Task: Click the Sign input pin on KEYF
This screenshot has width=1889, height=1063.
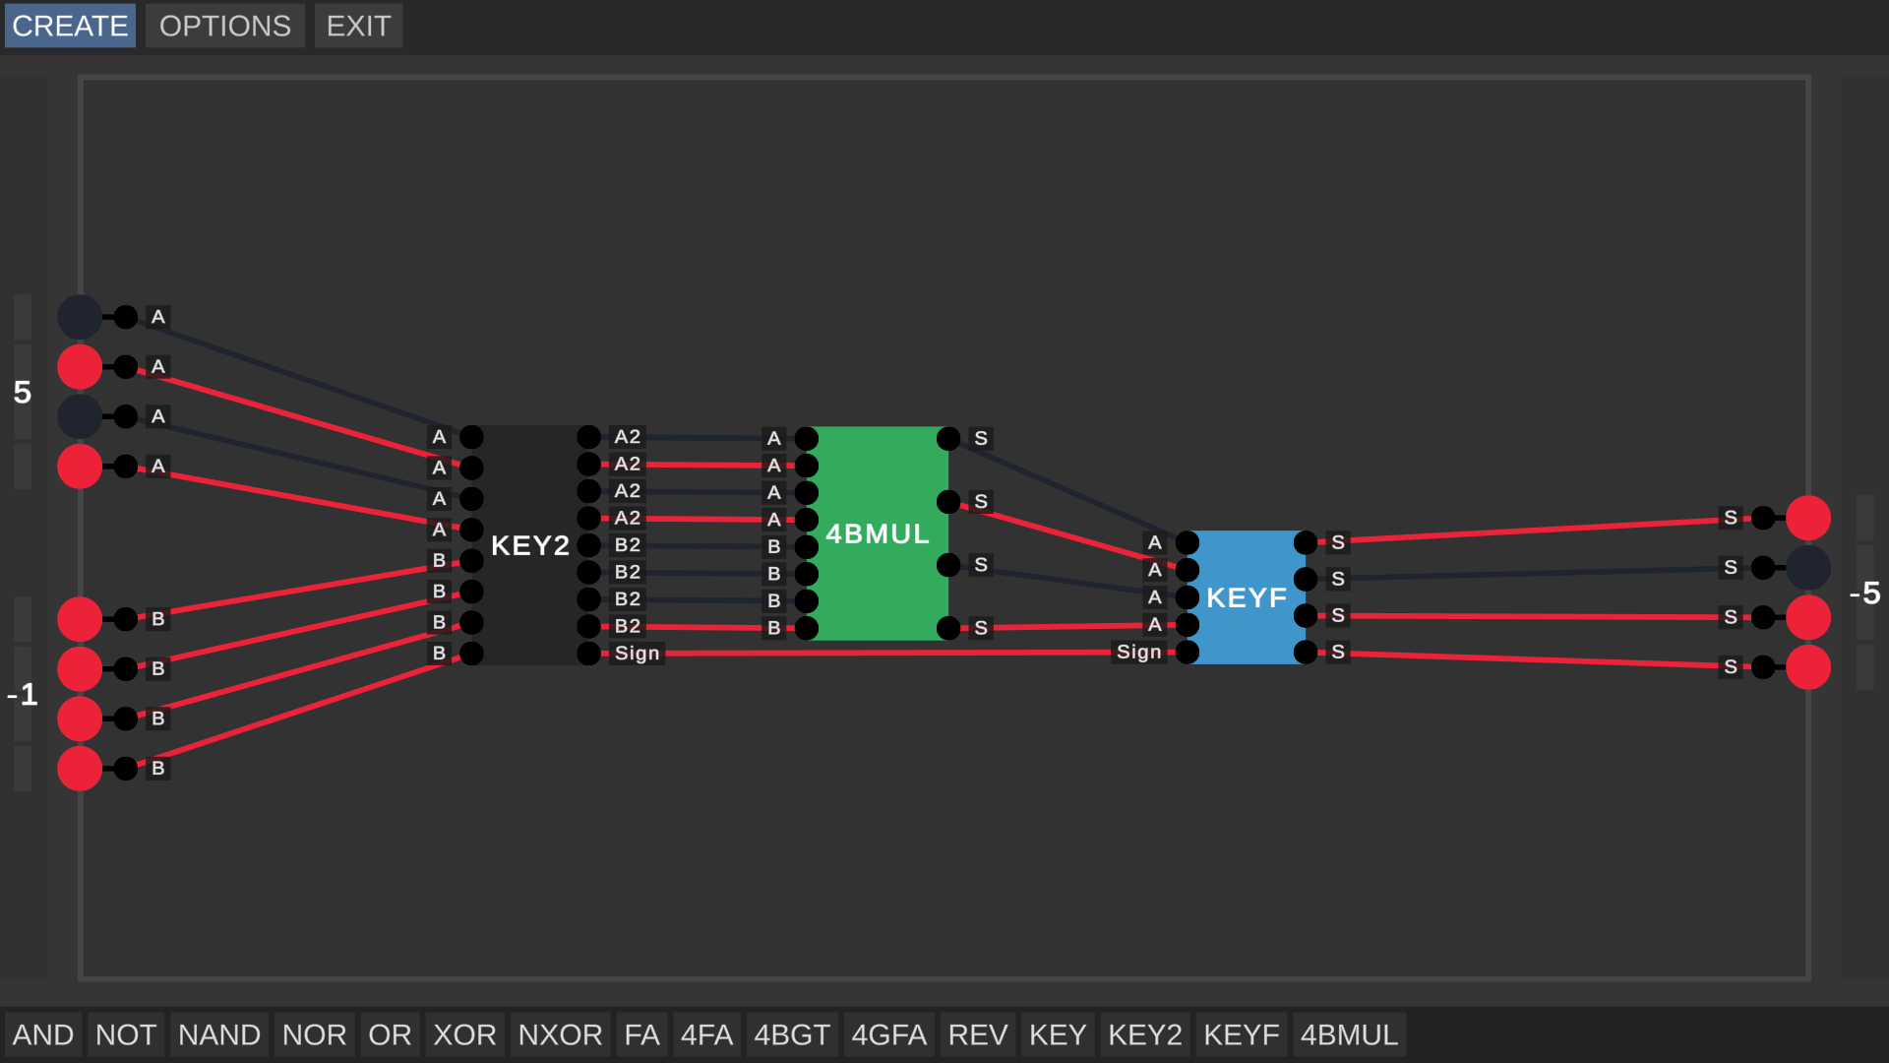Action: (x=1188, y=652)
